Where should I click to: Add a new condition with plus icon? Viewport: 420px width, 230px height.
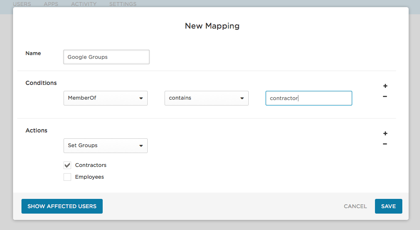(x=385, y=86)
